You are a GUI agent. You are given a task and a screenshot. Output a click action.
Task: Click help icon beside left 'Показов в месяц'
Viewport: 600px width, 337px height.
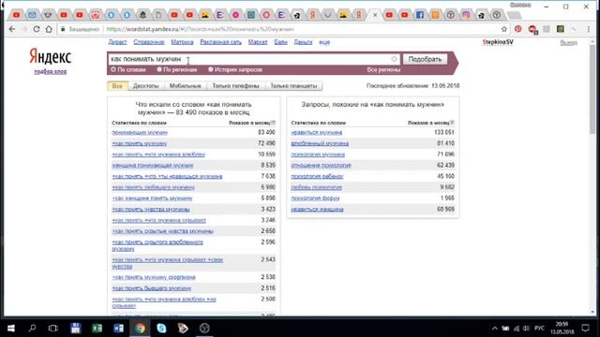[273, 123]
